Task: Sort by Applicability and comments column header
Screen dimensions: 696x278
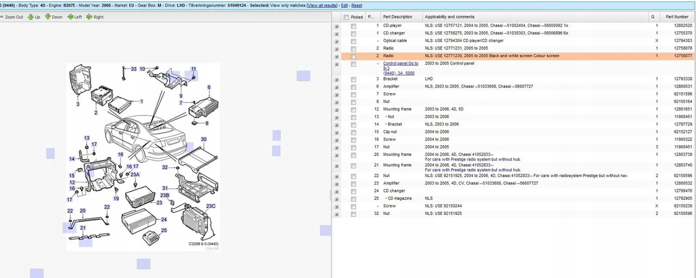Action: tap(449, 17)
